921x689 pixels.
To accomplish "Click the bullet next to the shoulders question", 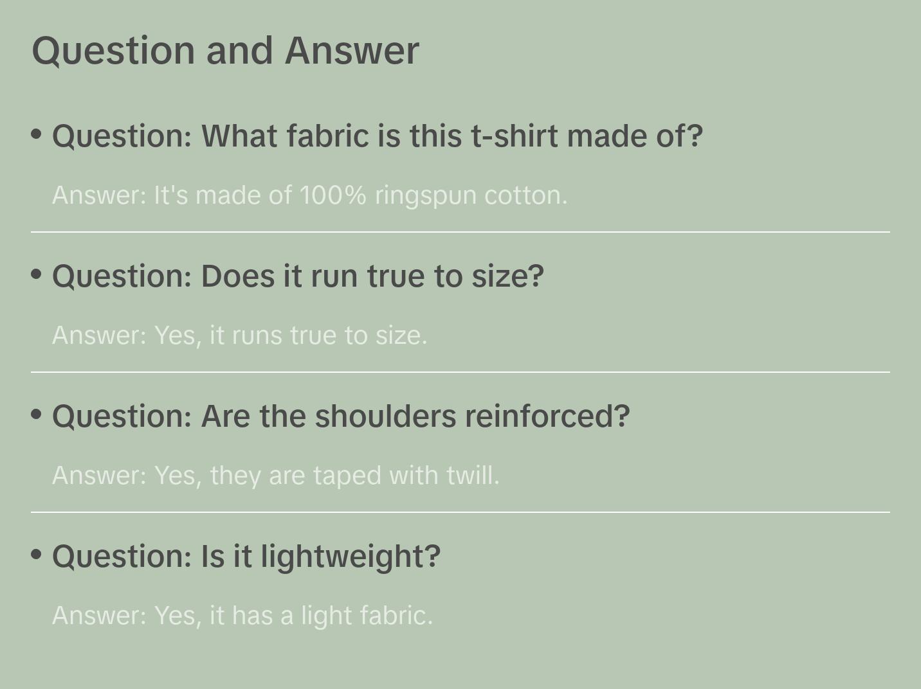I will pos(37,415).
